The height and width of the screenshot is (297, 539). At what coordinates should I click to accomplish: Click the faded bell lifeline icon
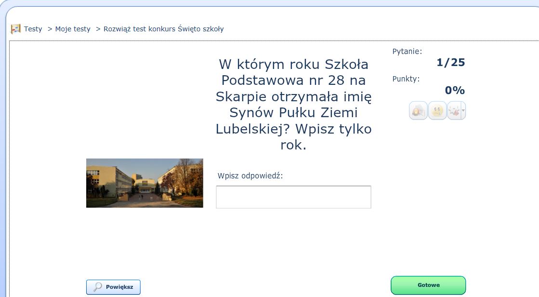pyautogui.click(x=418, y=111)
